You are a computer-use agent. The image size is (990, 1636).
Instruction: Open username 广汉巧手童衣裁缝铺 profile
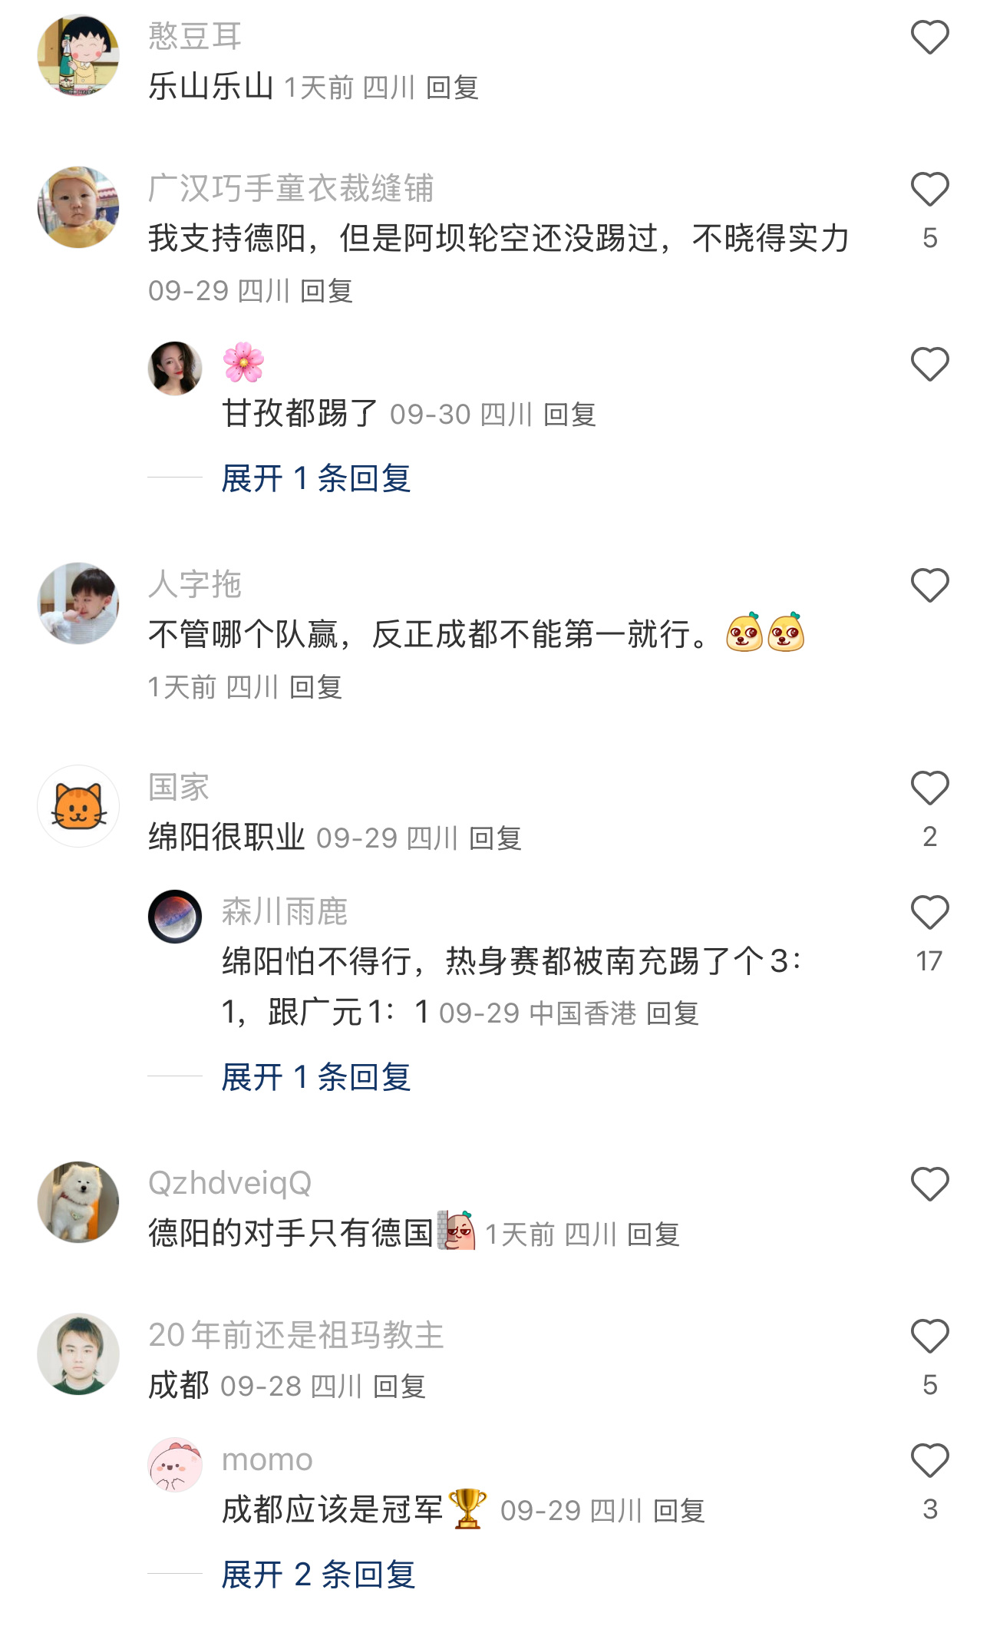coord(291,188)
